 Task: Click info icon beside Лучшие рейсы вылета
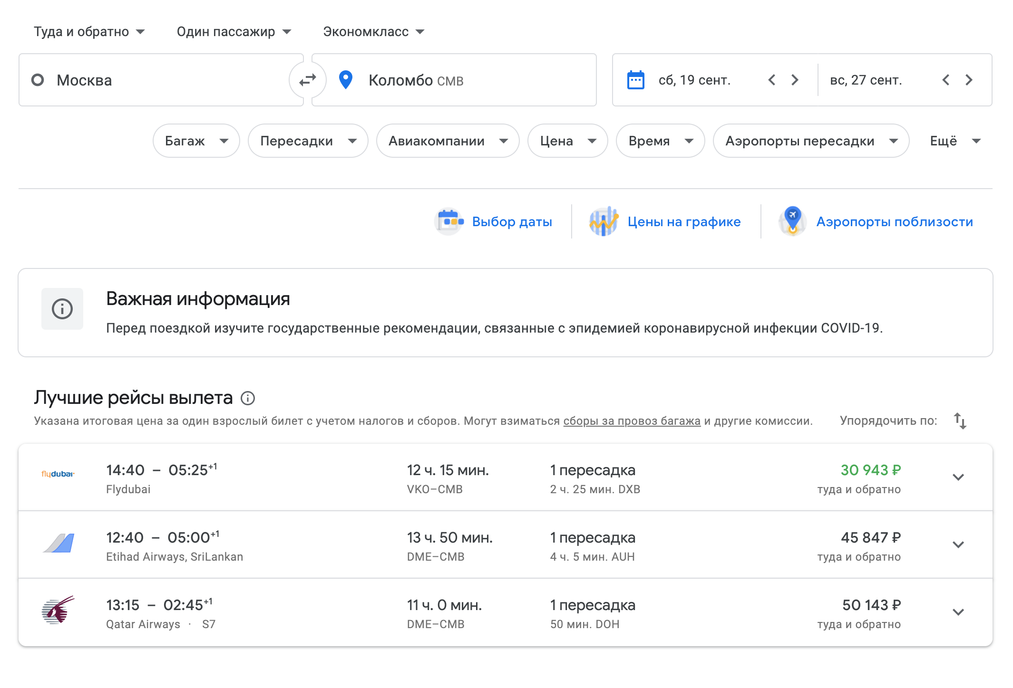248,398
